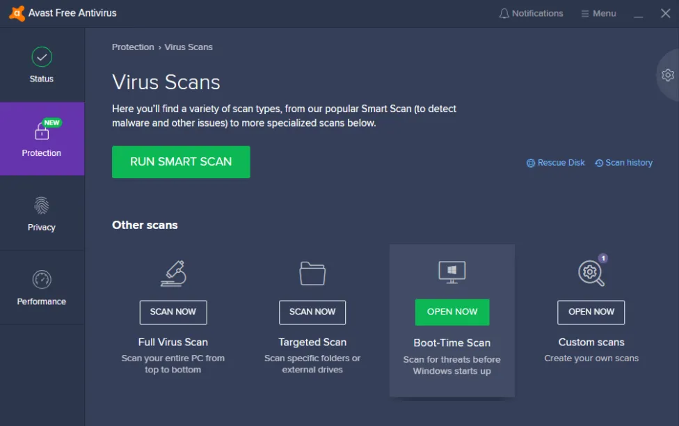Click 'Scan specific folders' description
Viewport: 679px width, 426px height.
(312, 364)
